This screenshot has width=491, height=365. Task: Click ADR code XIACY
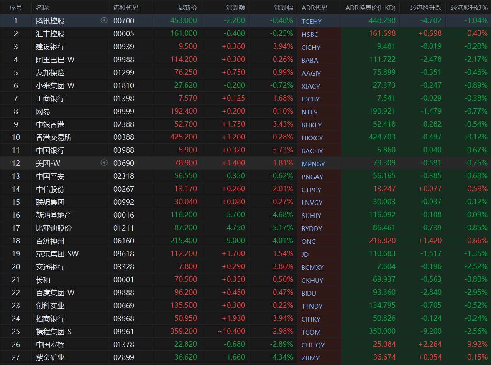[x=311, y=86]
